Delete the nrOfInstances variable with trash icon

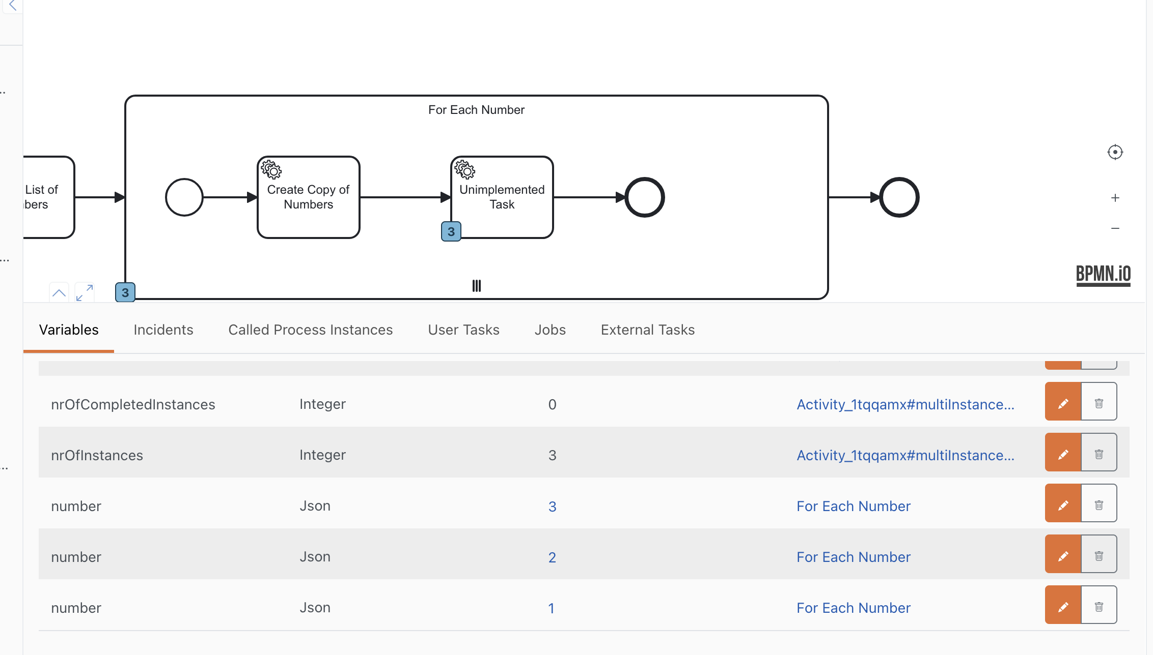(x=1099, y=455)
